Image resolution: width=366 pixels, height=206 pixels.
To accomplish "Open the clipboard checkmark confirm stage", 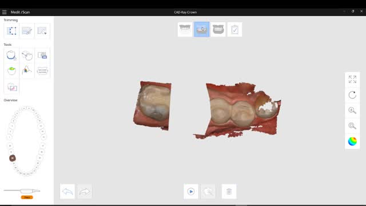I will 234,29.
